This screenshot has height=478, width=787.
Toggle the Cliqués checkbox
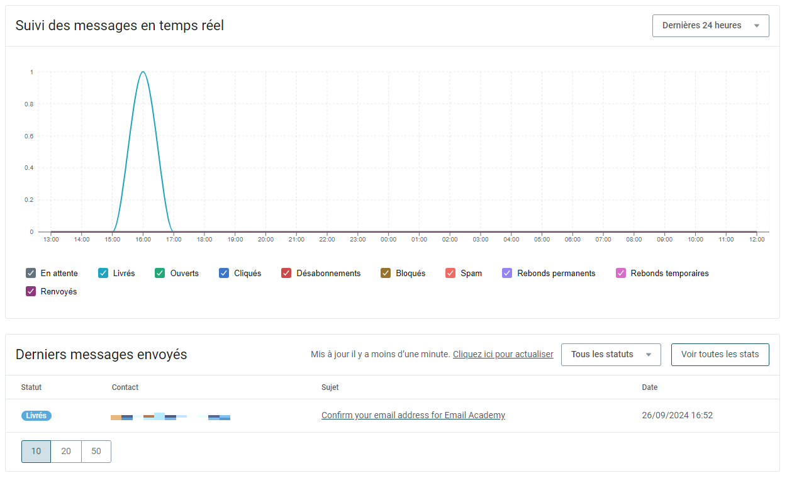(x=224, y=273)
